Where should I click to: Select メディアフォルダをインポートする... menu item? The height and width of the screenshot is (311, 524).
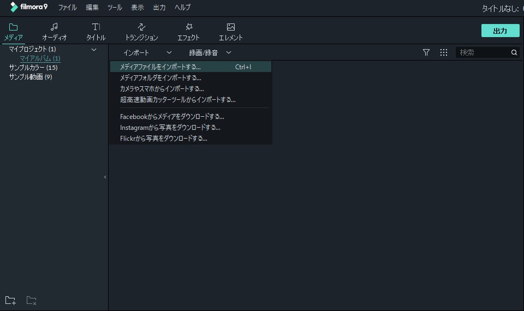tap(191, 78)
